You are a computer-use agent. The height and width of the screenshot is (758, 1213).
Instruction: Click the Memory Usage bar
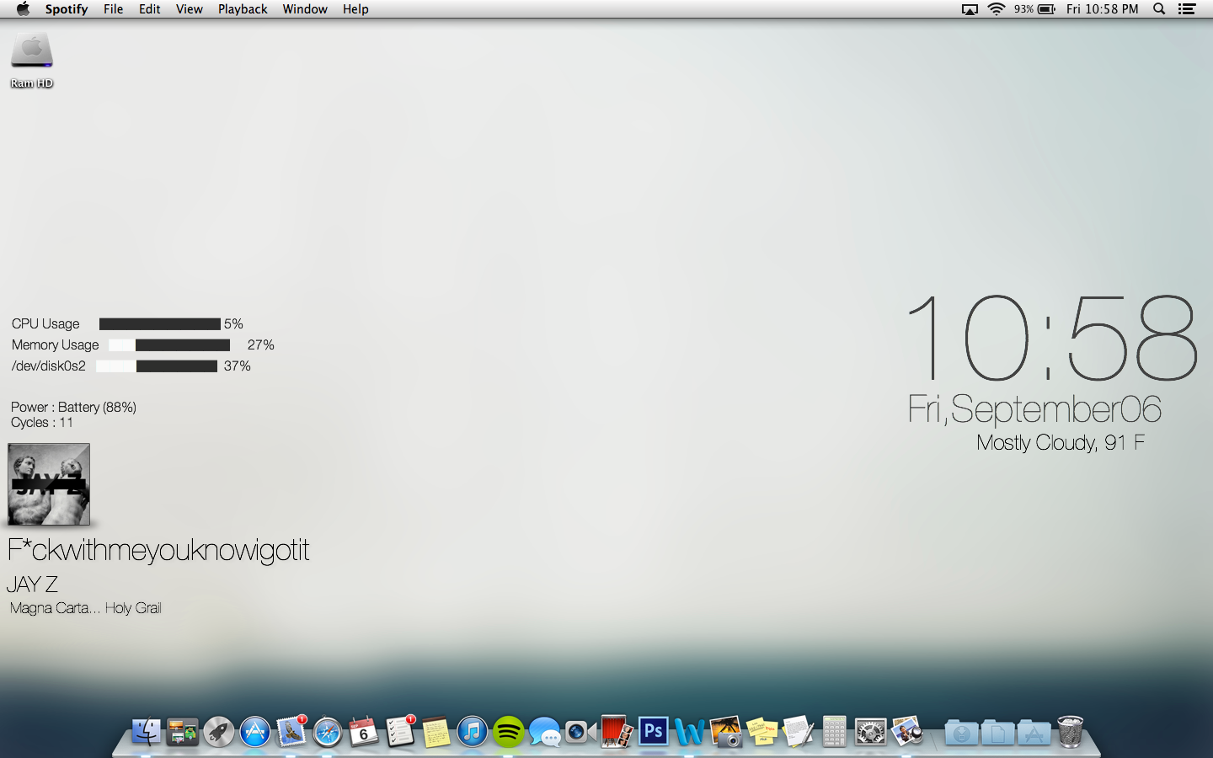click(169, 345)
